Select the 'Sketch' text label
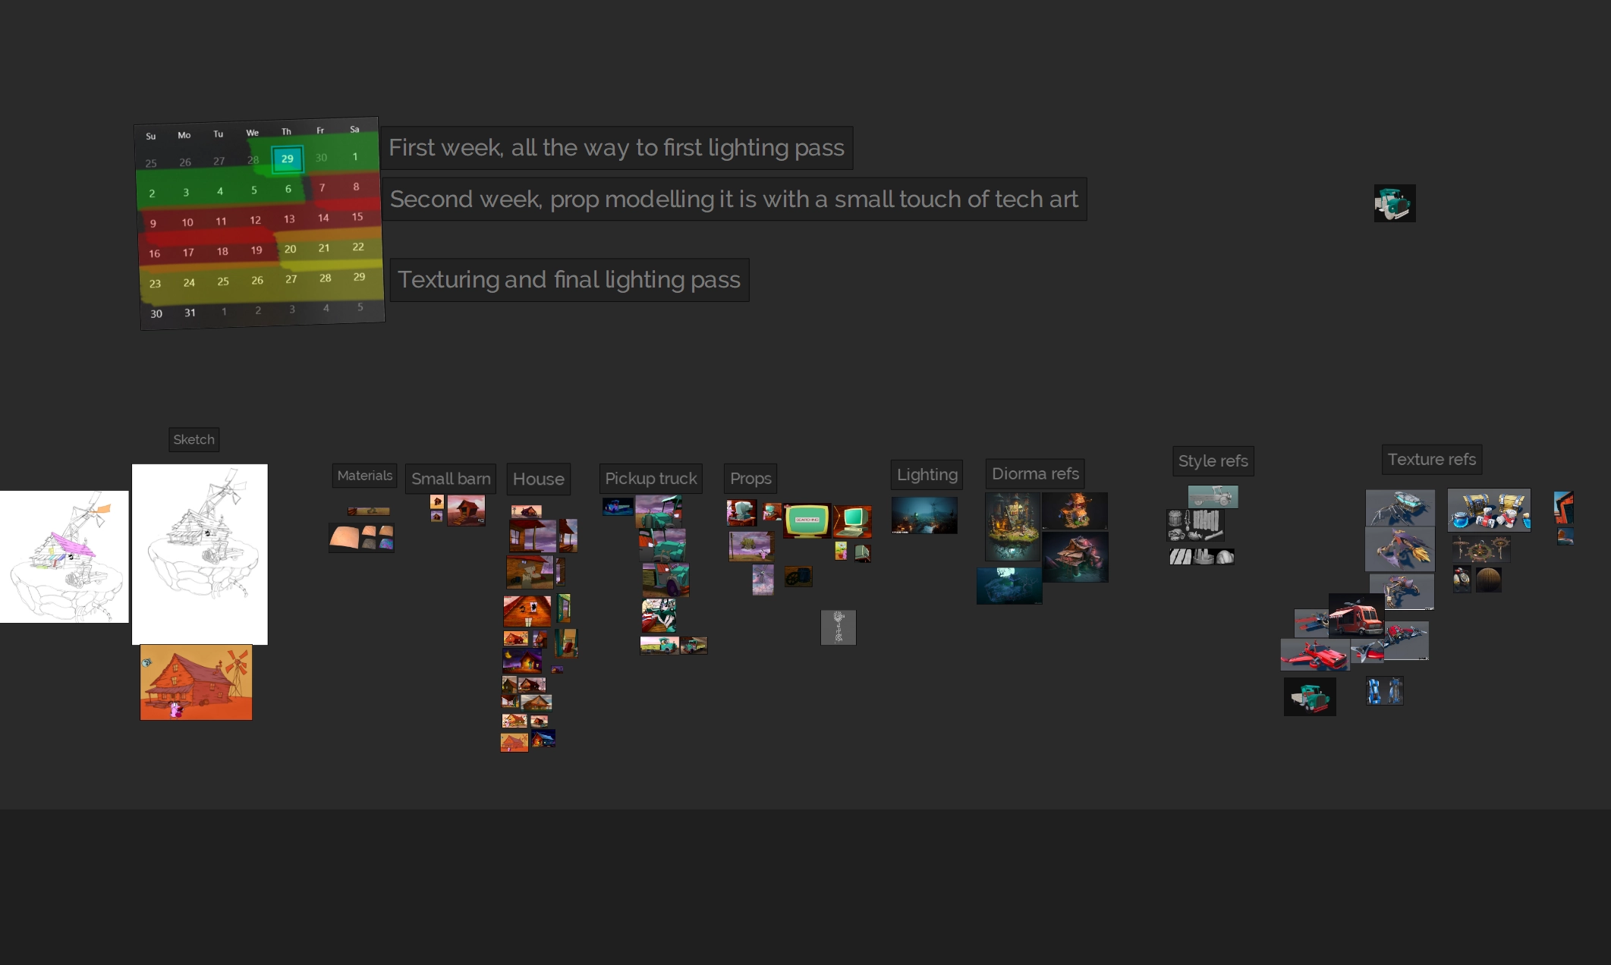This screenshot has width=1611, height=965. point(194,439)
